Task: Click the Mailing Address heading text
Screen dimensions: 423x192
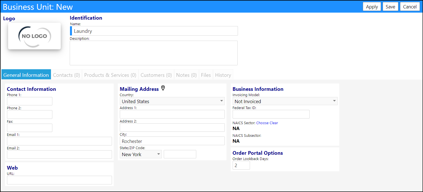Action: [139, 89]
